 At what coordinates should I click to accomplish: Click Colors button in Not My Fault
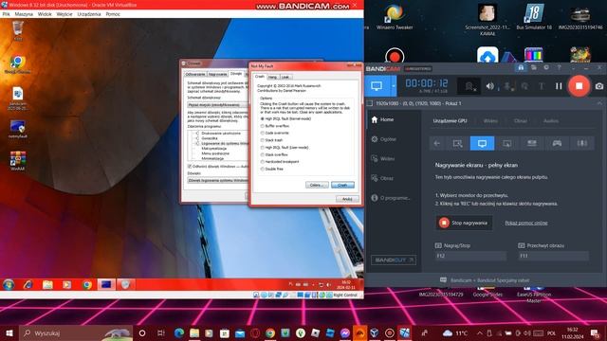tap(317, 186)
